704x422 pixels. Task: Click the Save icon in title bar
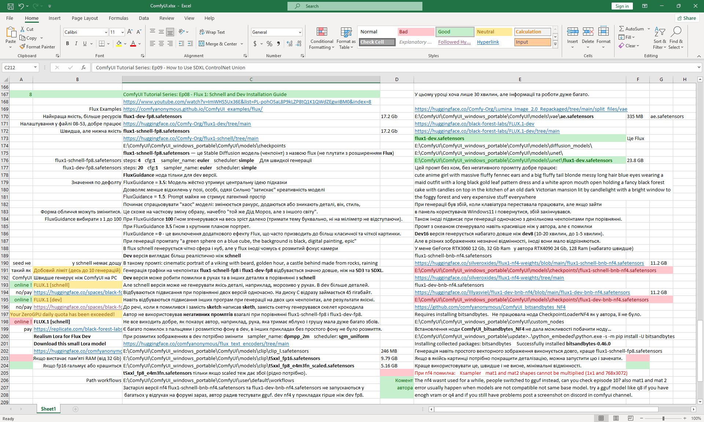point(11,6)
